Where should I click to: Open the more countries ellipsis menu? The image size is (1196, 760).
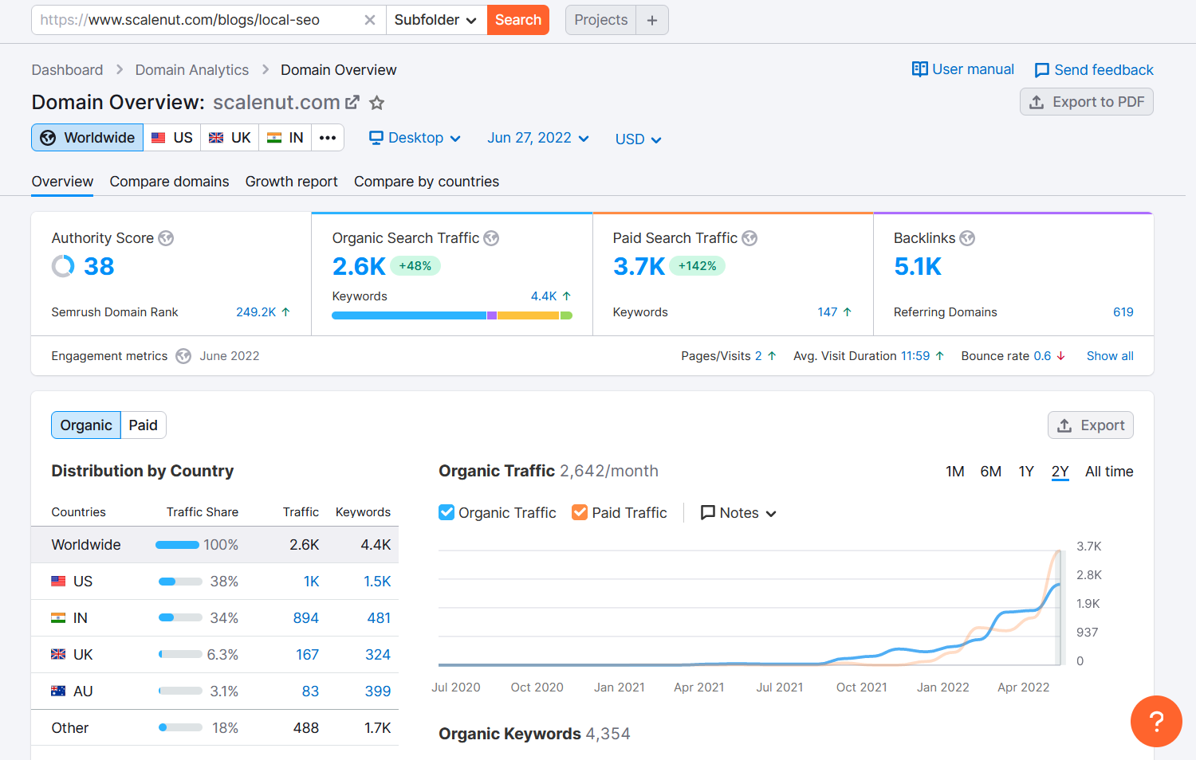pyautogui.click(x=328, y=138)
